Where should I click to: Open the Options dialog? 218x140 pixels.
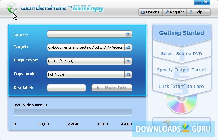(150, 12)
